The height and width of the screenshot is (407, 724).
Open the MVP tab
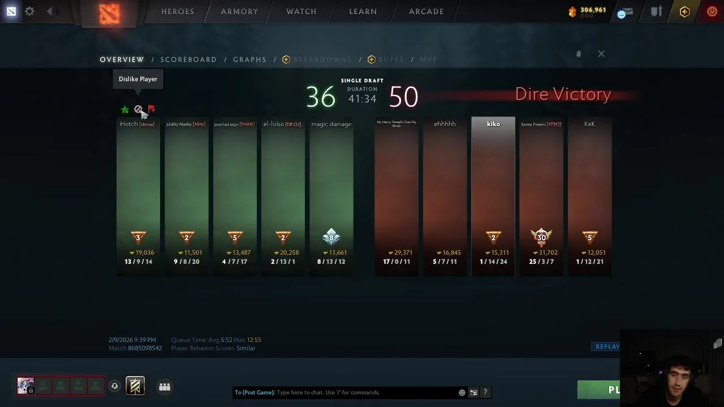[x=428, y=59]
